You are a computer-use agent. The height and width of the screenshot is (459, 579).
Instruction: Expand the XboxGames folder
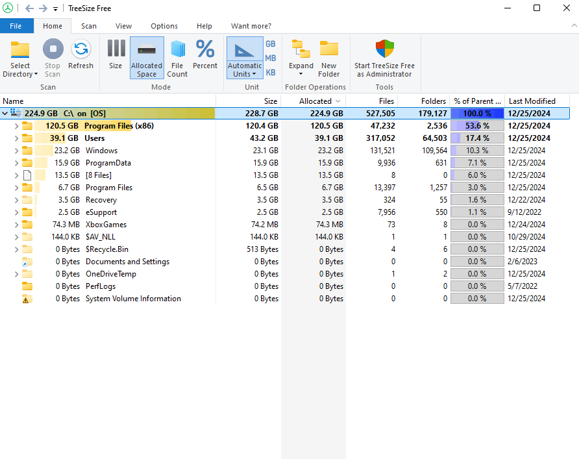pos(16,225)
